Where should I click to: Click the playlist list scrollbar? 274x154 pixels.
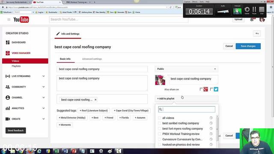click(x=217, y=129)
